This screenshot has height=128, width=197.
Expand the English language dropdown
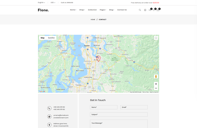pos(41,2)
